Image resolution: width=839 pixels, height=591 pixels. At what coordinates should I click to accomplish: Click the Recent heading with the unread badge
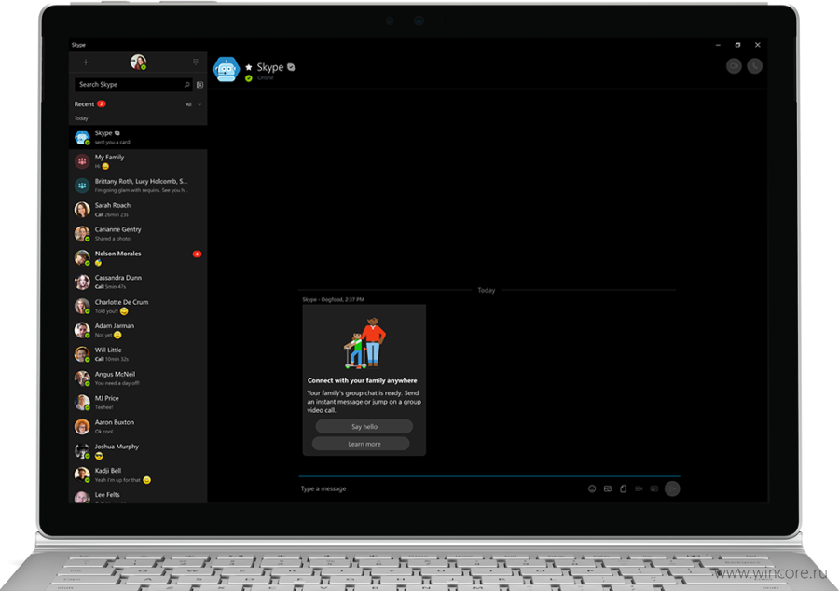tap(89, 103)
